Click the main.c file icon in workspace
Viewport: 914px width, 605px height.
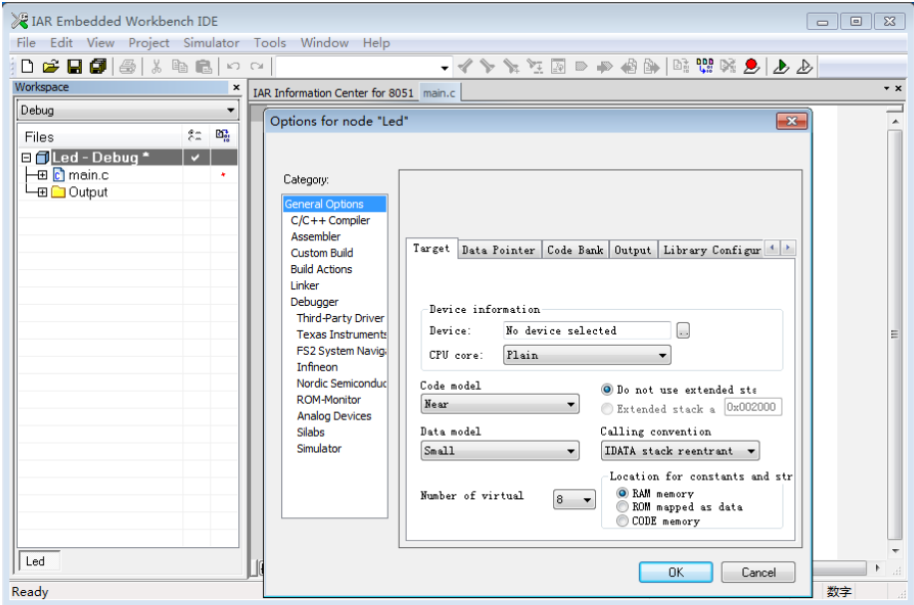coord(59,174)
